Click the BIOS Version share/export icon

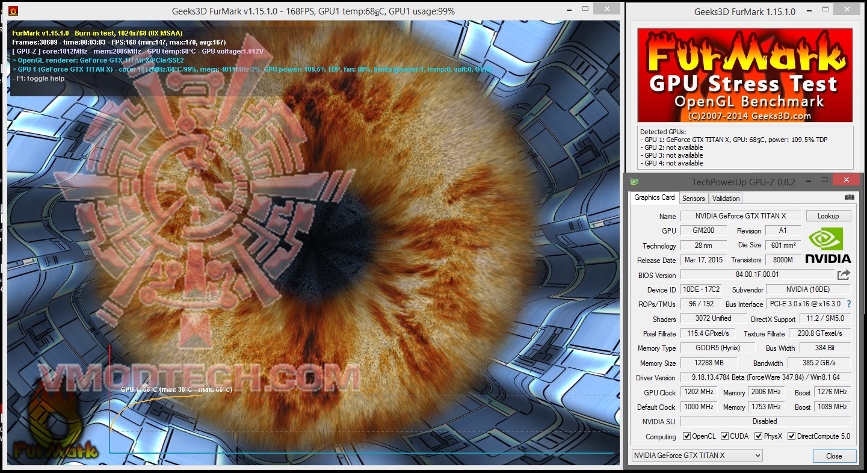click(844, 275)
